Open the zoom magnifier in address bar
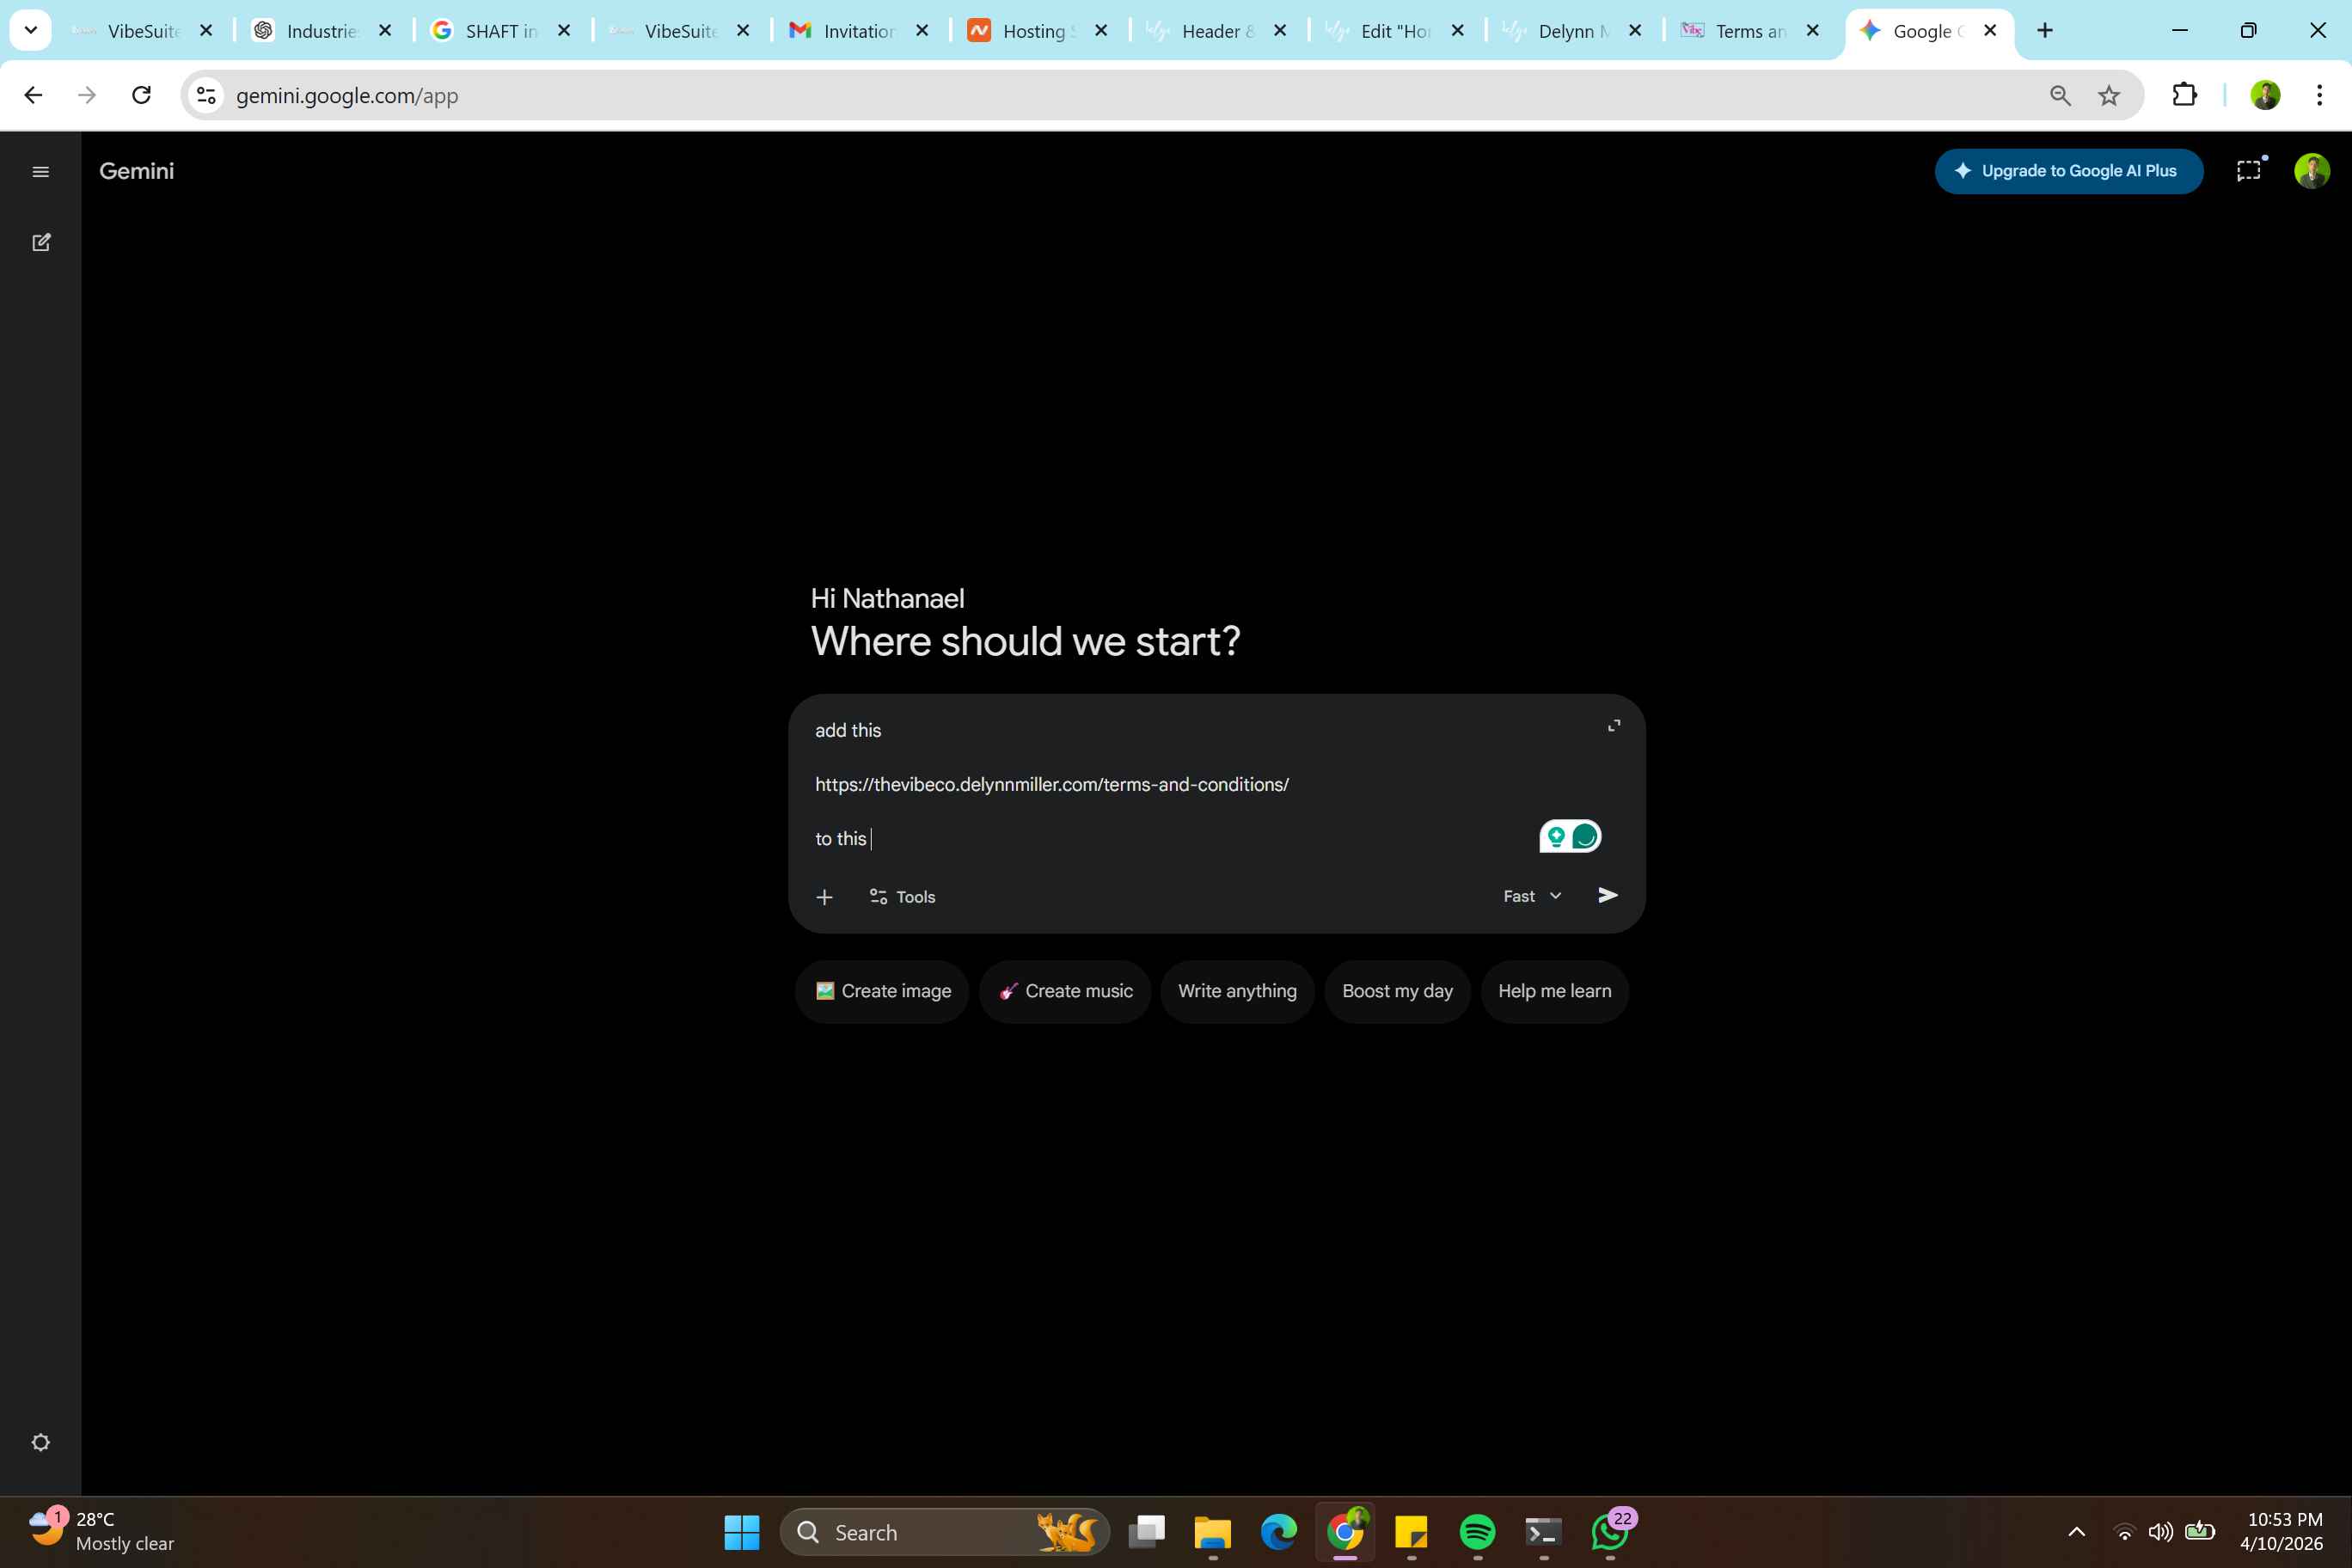Viewport: 2352px width, 1568px height. tap(2060, 95)
